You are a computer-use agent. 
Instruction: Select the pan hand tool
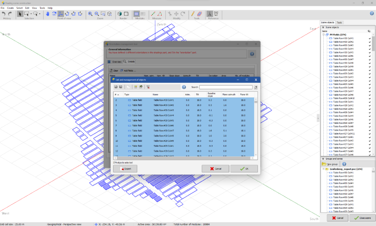pyautogui.click(x=48, y=14)
